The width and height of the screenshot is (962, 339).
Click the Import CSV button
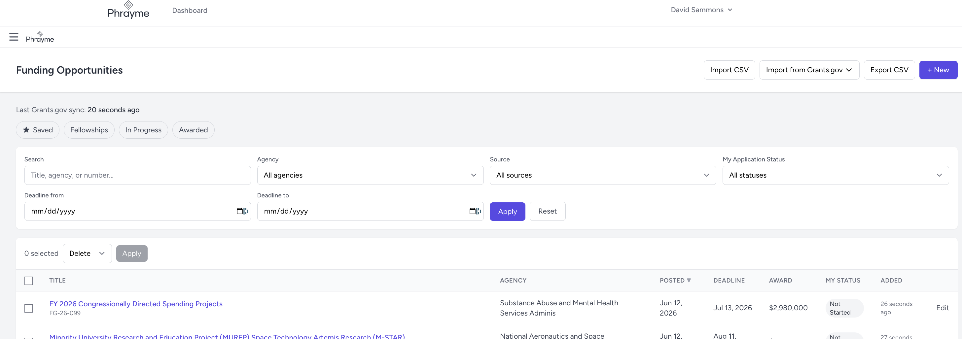tap(729, 70)
